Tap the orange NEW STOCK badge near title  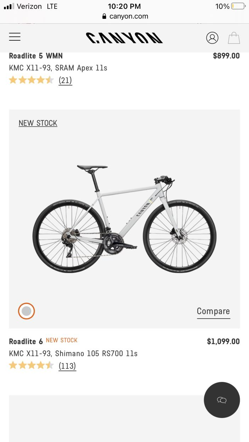pos(62,340)
